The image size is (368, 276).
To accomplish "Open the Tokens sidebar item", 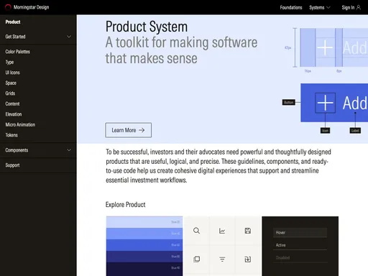I will [11, 135].
